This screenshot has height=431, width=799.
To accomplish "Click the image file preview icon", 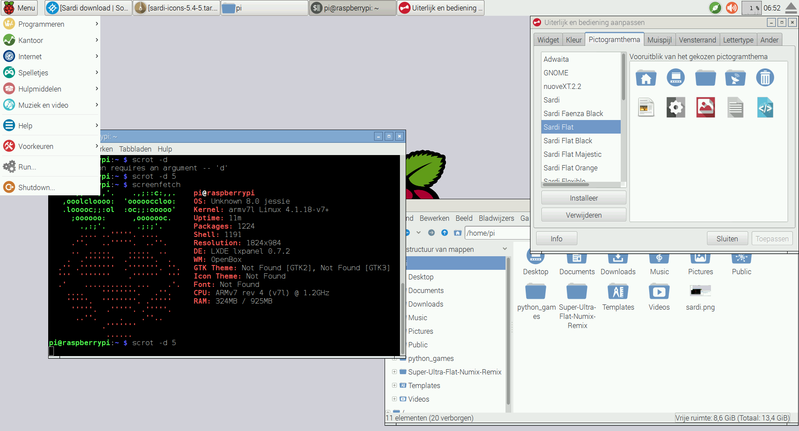I will tap(705, 107).
